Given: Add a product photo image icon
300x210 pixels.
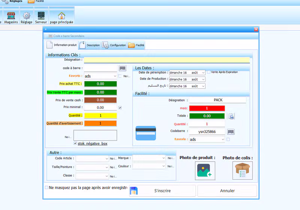Looking at the screenshot, I should (x=205, y=171).
